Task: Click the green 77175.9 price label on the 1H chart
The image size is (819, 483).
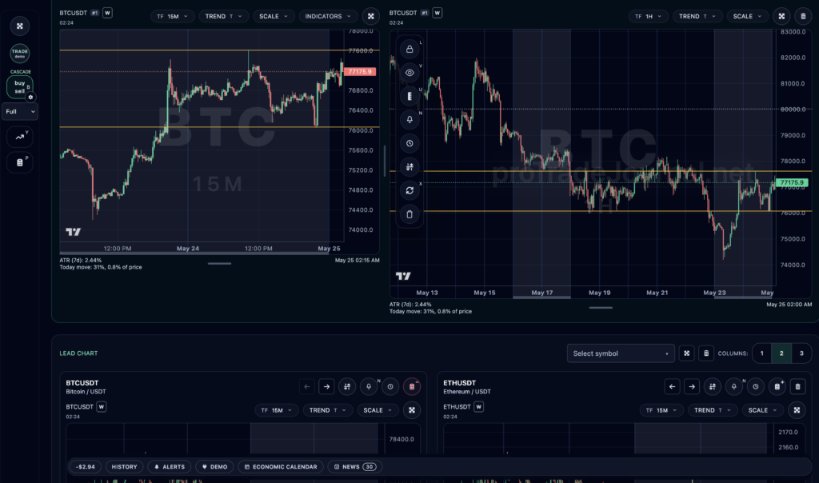Action: click(x=792, y=183)
